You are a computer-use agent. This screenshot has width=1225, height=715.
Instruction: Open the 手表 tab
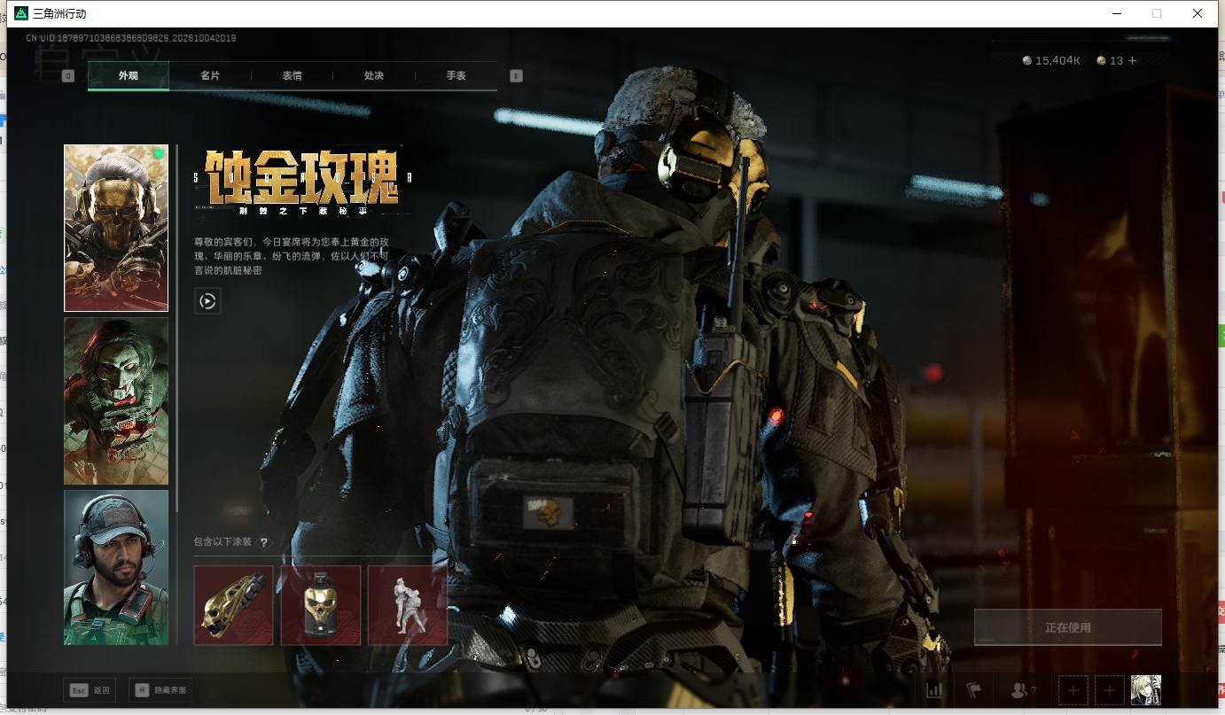click(456, 76)
